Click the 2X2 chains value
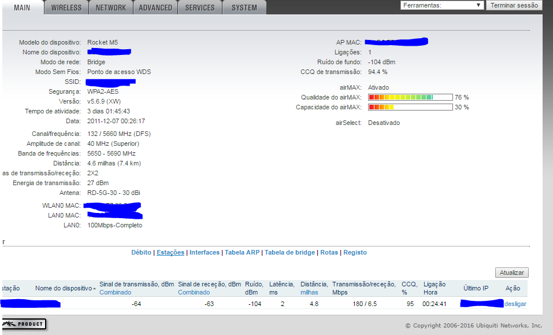The image size is (553, 335). click(93, 174)
